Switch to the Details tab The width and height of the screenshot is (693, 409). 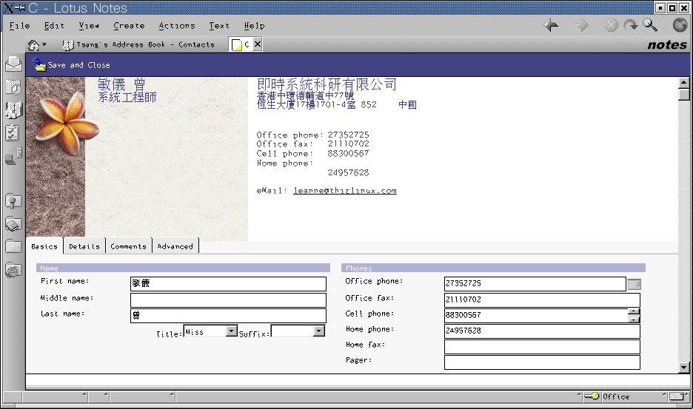pos(84,246)
